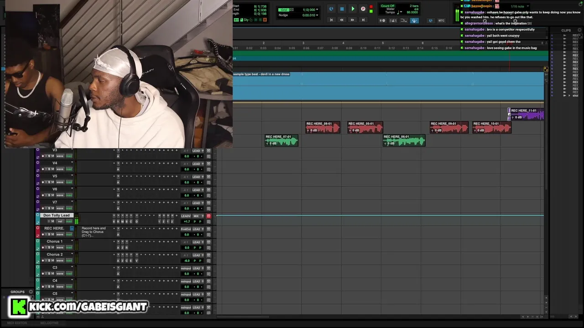
Task: Select the blue 'sample type beat' clip
Action: (388, 86)
